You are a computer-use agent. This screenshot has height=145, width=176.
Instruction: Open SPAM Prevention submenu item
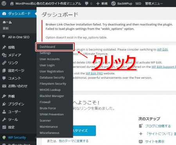click(x=52, y=115)
